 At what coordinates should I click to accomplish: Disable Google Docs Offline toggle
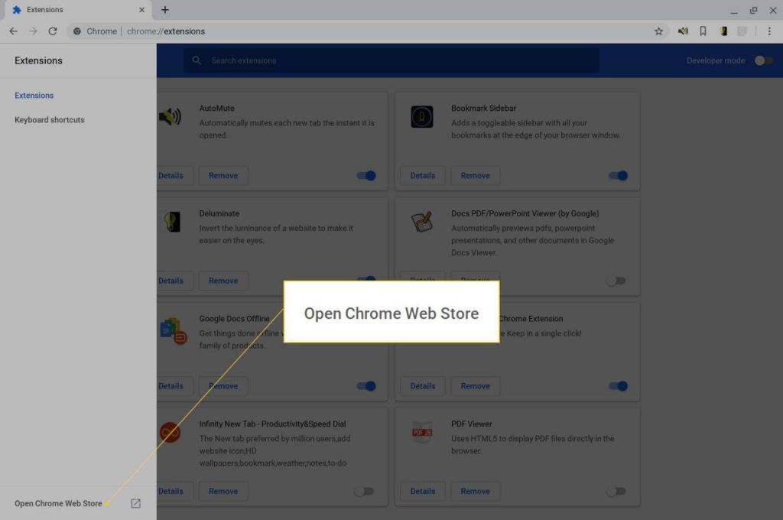366,385
